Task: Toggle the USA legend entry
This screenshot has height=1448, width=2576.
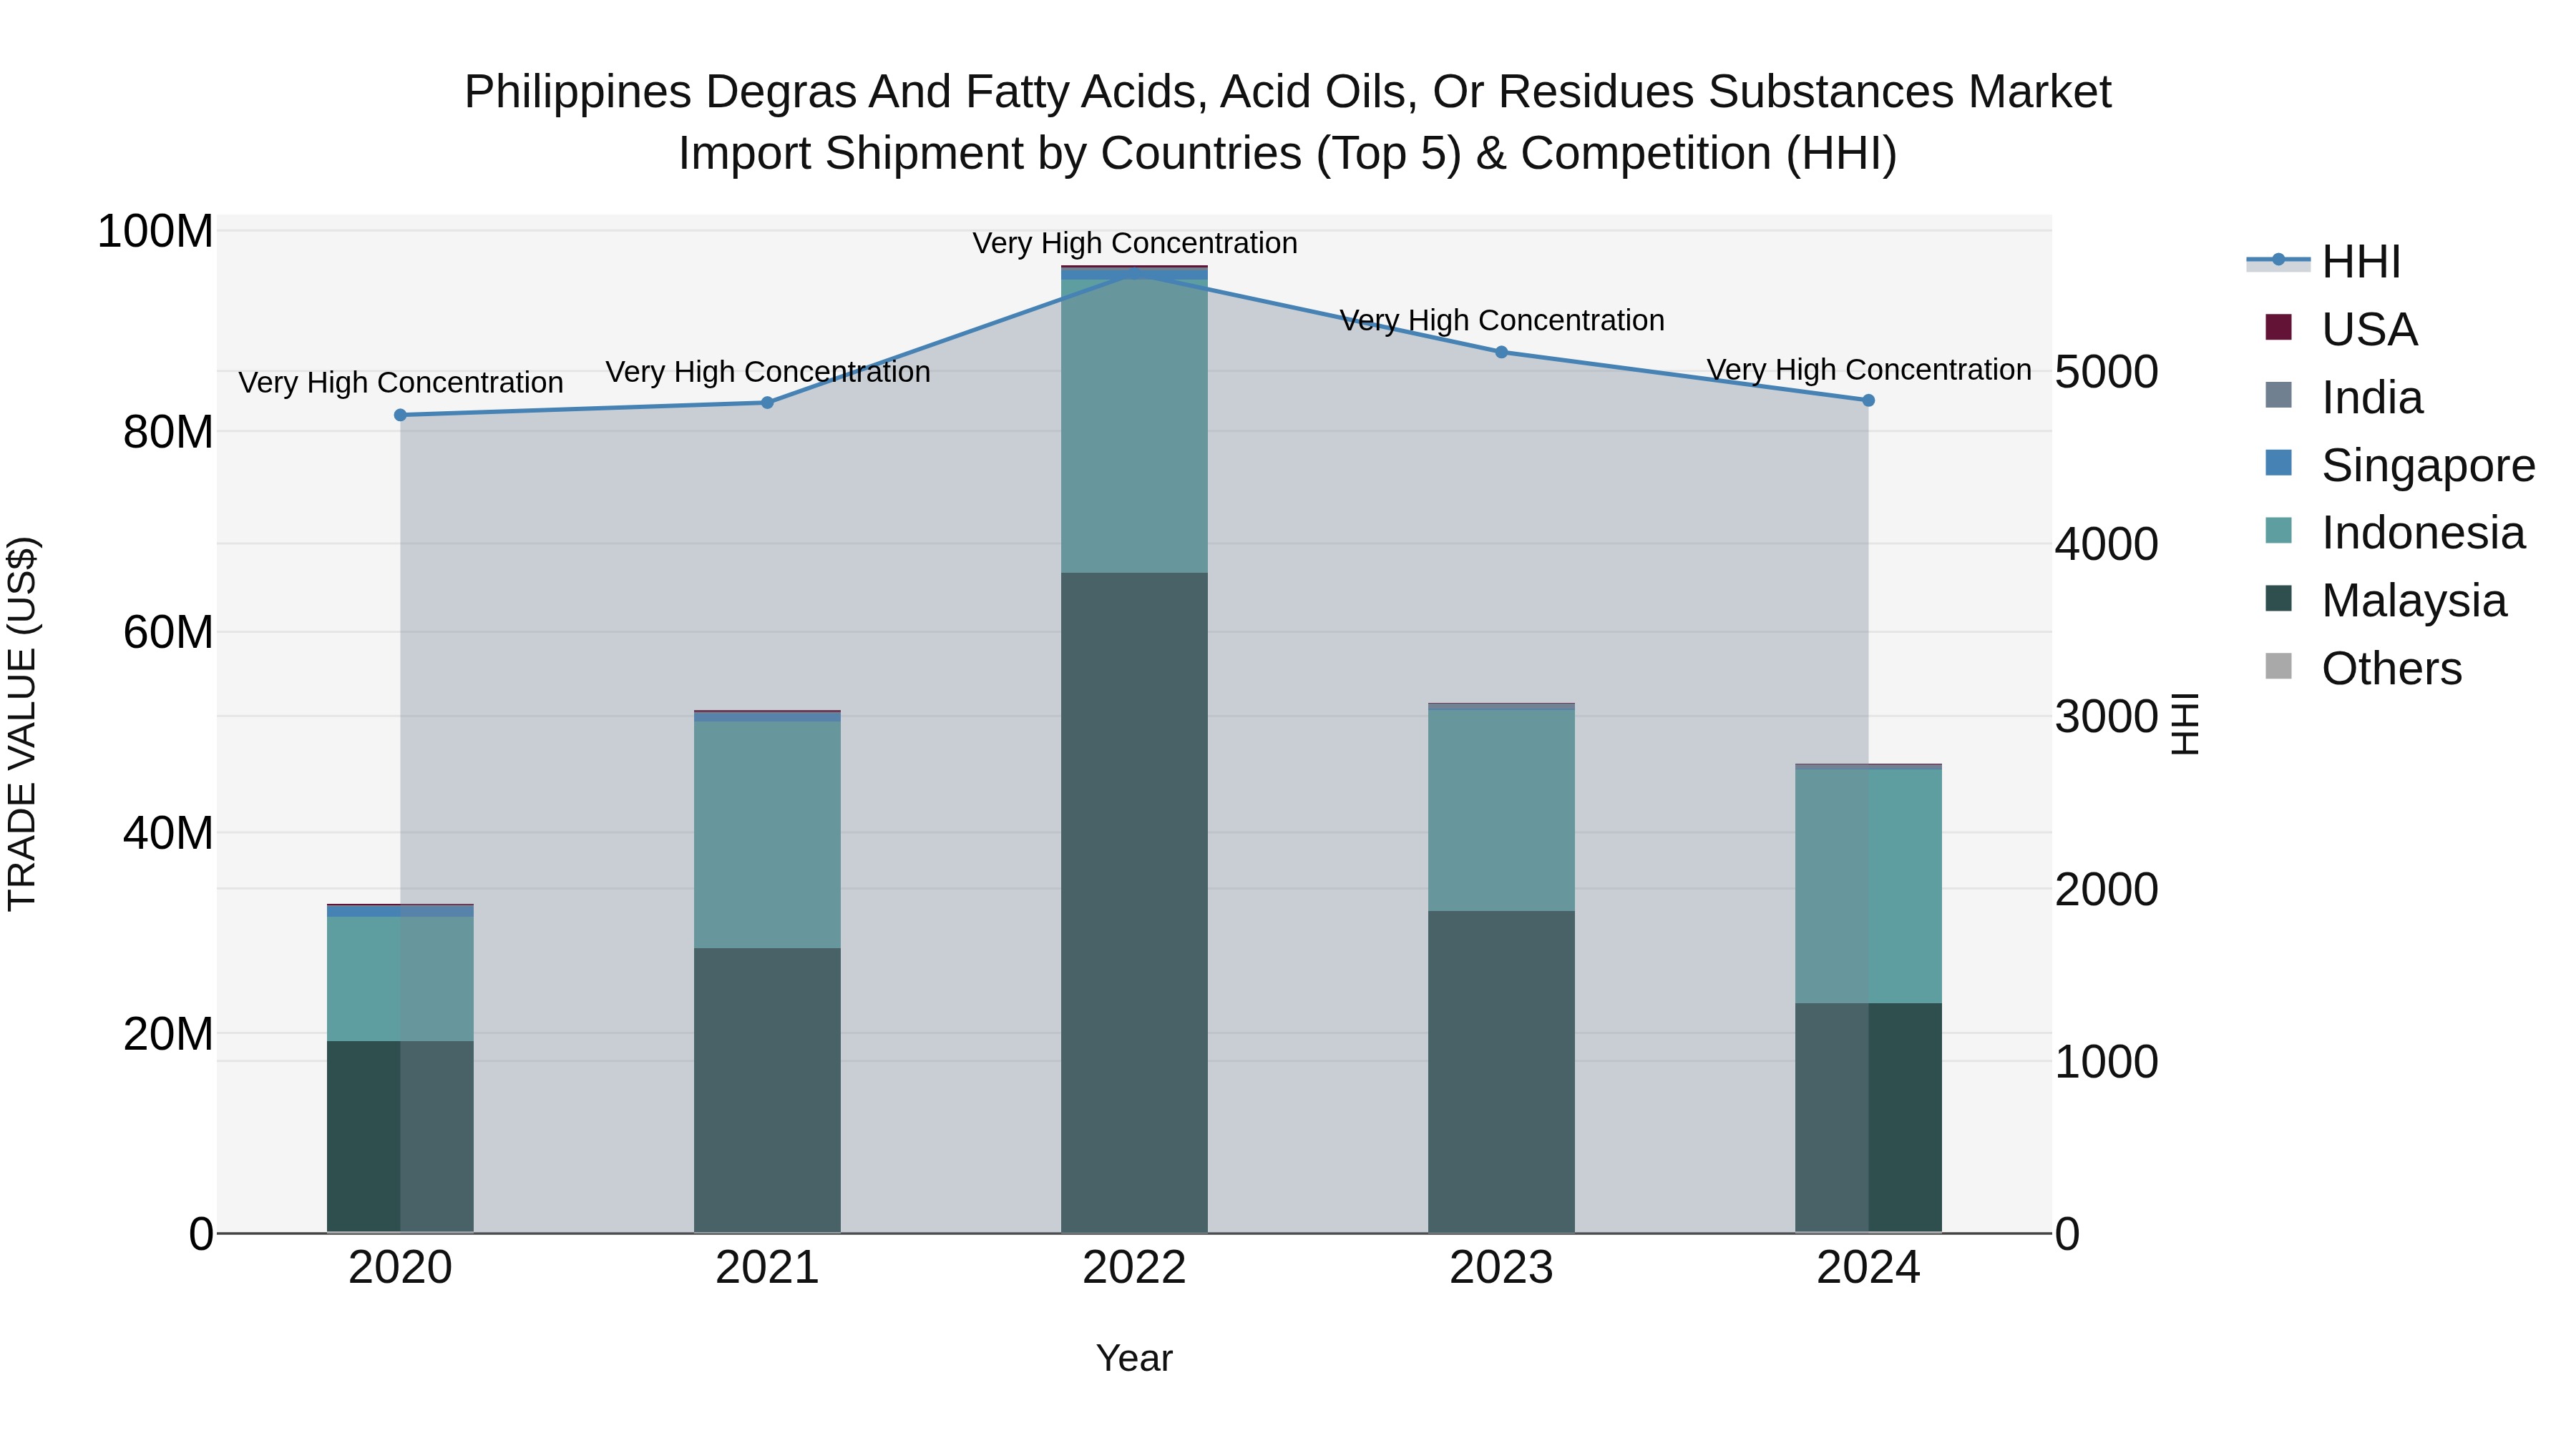Action: (2341, 330)
